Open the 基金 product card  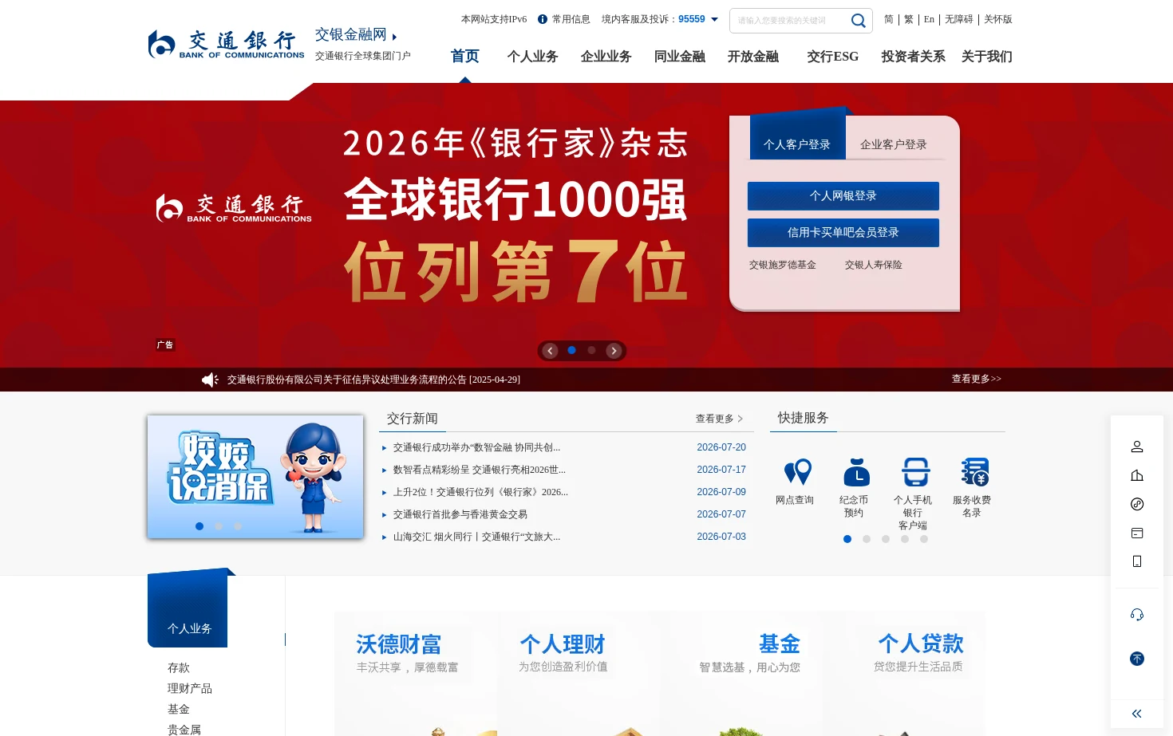(742, 674)
